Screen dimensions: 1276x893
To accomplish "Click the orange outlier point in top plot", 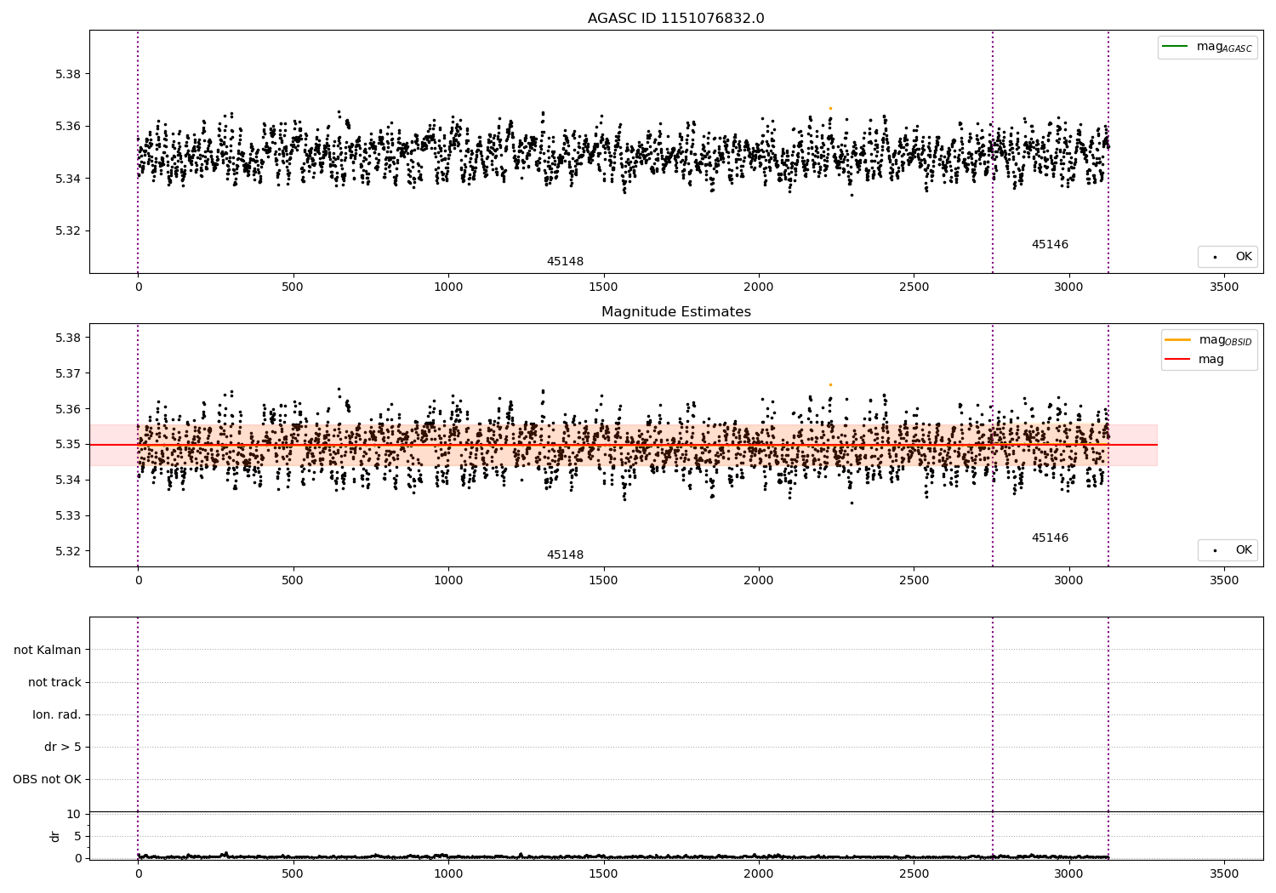I will [x=830, y=108].
